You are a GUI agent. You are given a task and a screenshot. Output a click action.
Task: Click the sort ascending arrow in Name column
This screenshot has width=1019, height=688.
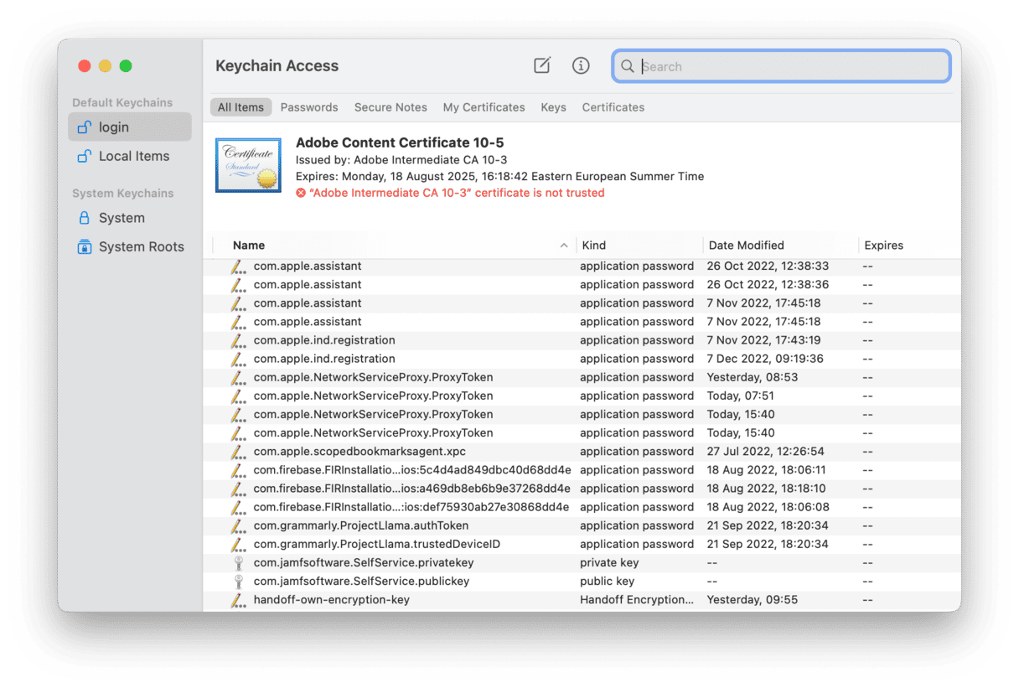(563, 246)
